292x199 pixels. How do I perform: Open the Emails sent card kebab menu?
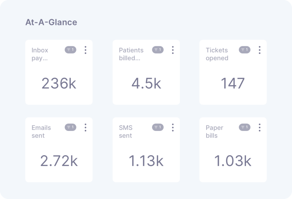86,127
